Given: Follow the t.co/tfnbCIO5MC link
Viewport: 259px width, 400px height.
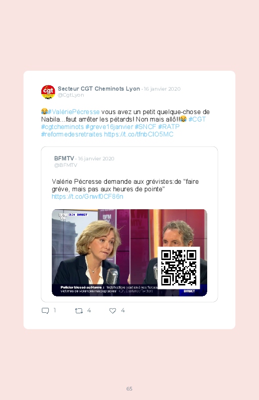Looking at the screenshot, I should (x=138, y=134).
